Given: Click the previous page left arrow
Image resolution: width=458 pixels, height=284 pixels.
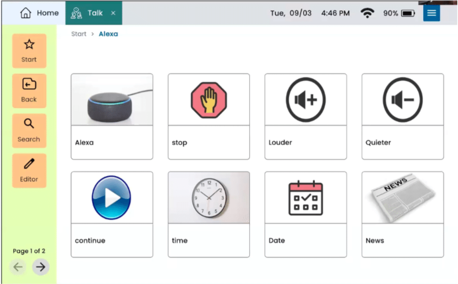Looking at the screenshot, I should (18, 267).
